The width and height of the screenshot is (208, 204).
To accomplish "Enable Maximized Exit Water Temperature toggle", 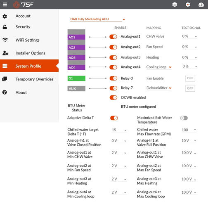I will (x=184, y=118).
